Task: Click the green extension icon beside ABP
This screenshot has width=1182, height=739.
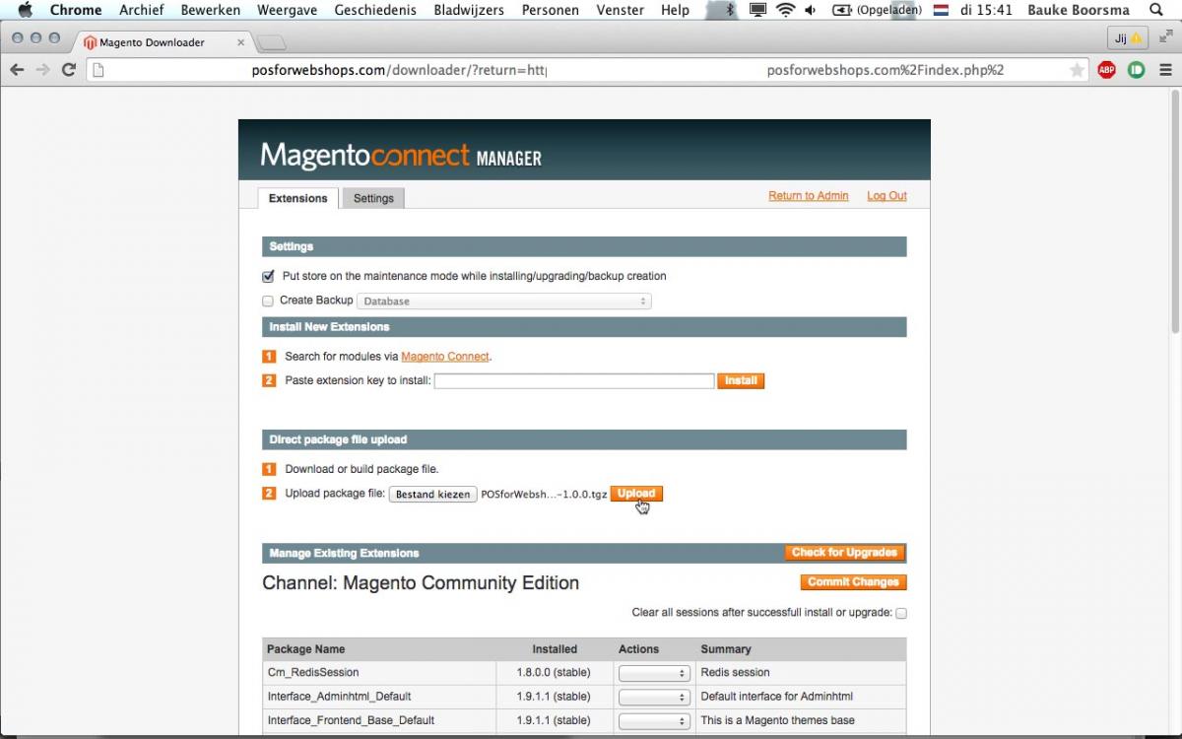Action: [1136, 70]
